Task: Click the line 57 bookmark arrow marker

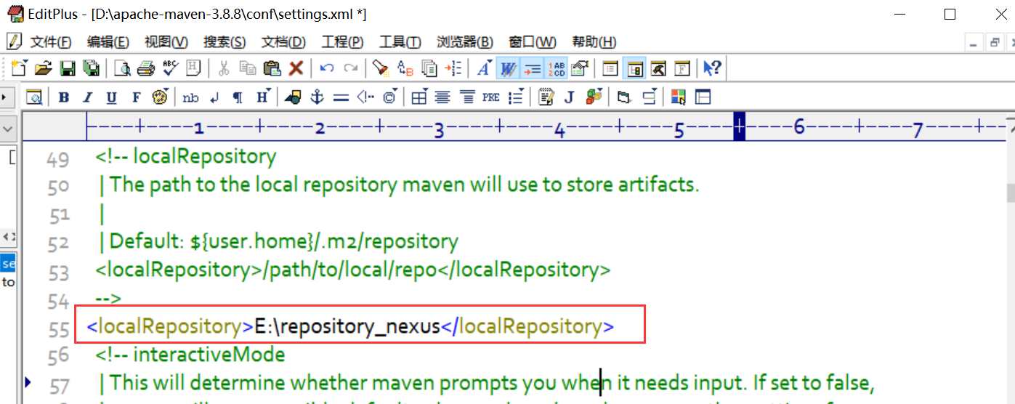Action: tap(28, 381)
